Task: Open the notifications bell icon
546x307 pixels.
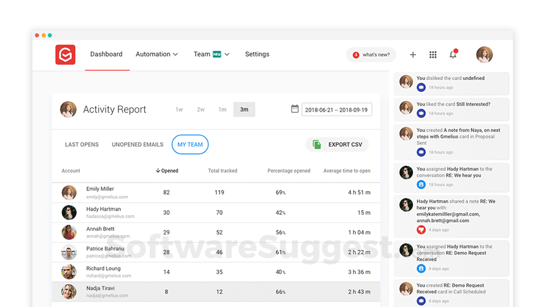Action: [x=453, y=54]
